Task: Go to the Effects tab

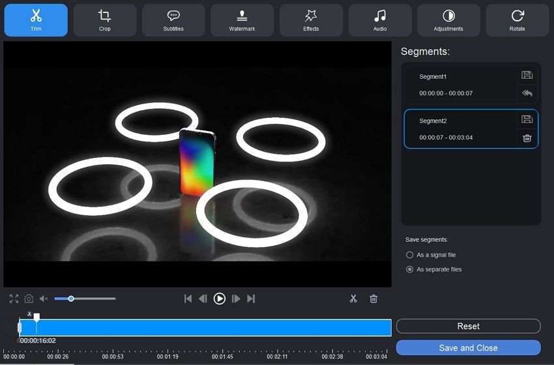Action: click(311, 20)
